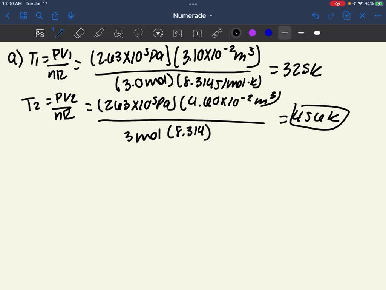This screenshot has height=290, width=386.
Task: Tap the Redo arrow
Action: click(331, 16)
